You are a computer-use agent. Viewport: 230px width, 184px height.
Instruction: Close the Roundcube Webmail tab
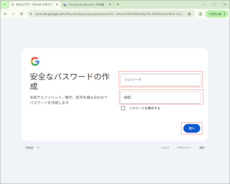[110, 5]
